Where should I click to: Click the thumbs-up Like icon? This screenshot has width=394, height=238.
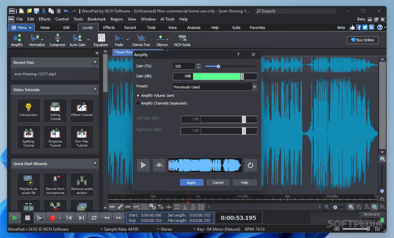click(x=352, y=28)
